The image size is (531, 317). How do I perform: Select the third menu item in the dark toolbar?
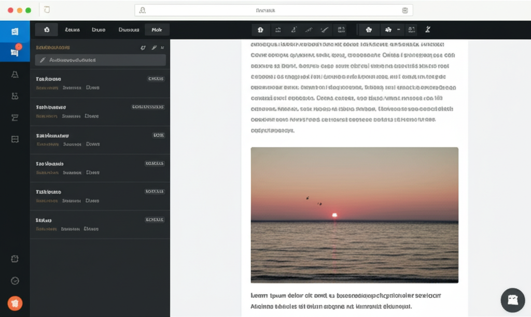click(x=99, y=30)
